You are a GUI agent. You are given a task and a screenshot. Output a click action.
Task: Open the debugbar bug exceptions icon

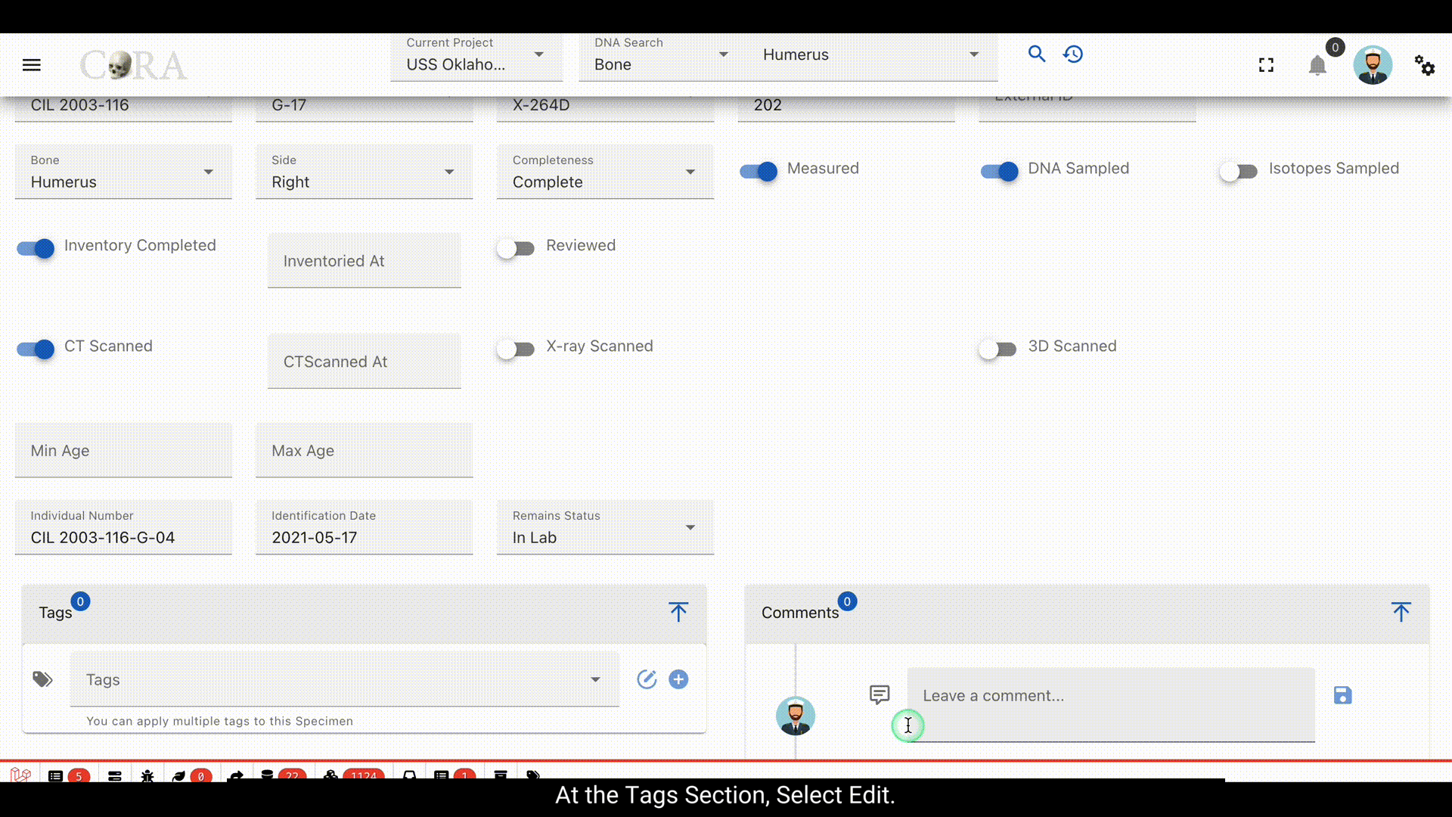(x=147, y=776)
